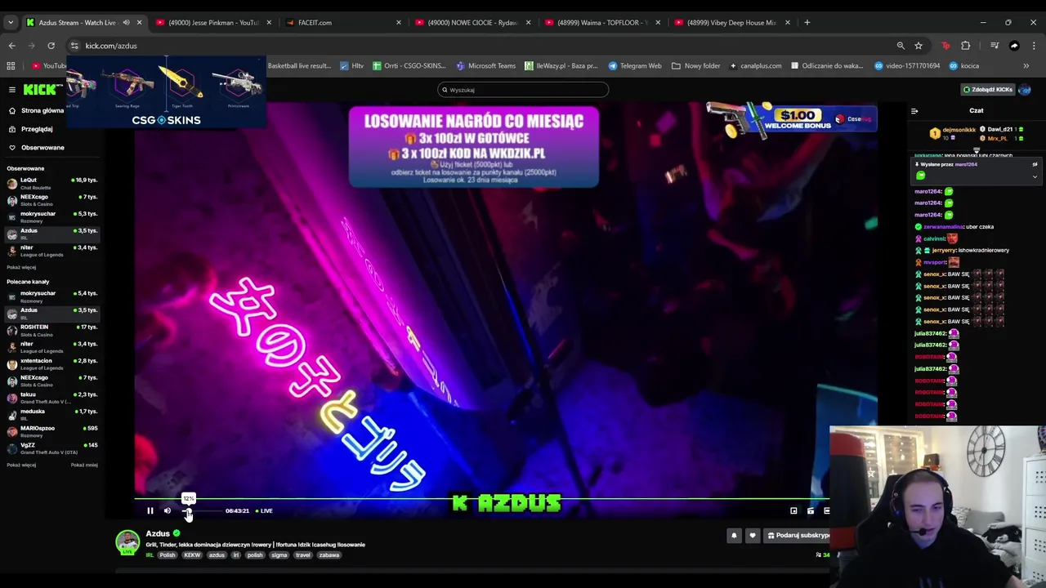1046x588 pixels.
Task: Click the pinned message sender maro1264
Action: (965, 164)
